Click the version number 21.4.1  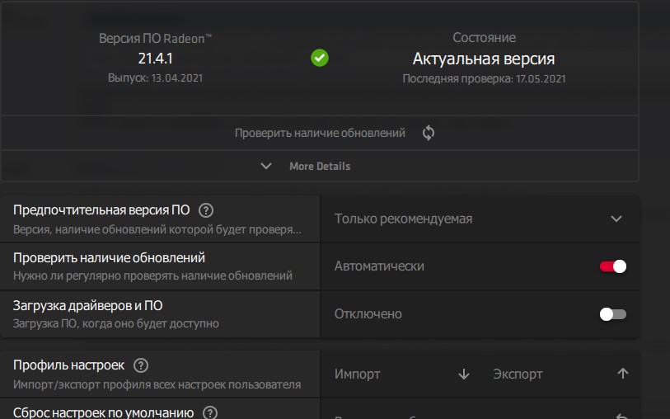point(155,59)
